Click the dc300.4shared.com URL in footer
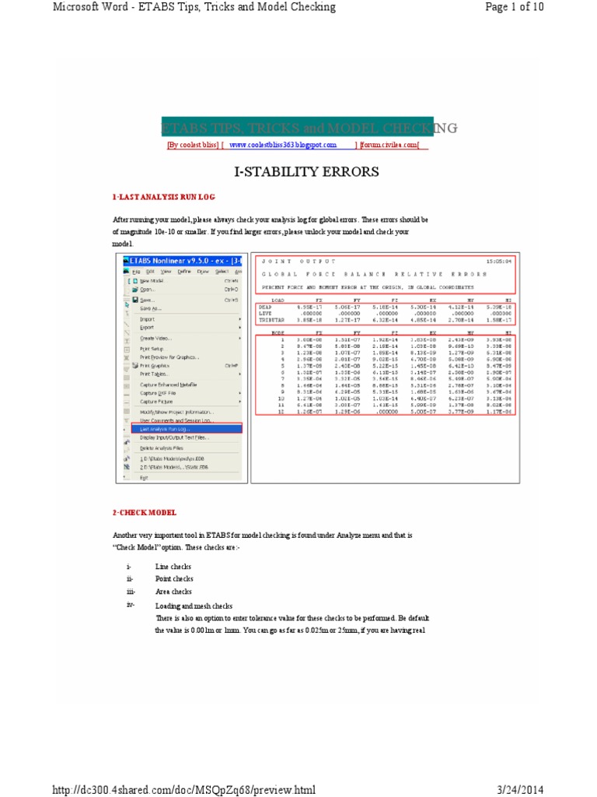 point(183,790)
